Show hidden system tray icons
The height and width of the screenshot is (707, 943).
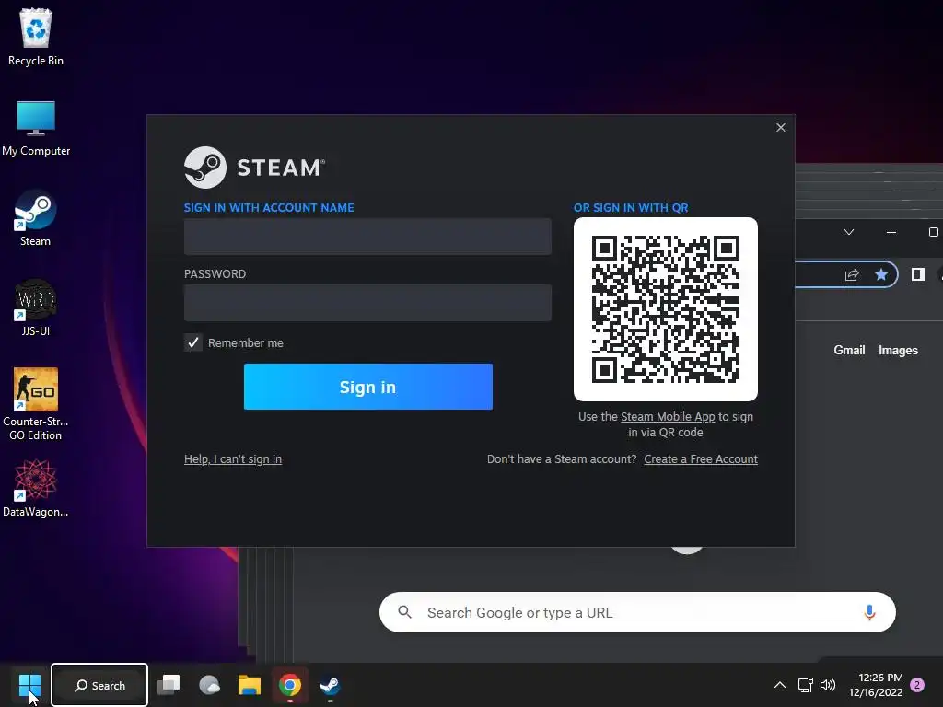coord(779,685)
